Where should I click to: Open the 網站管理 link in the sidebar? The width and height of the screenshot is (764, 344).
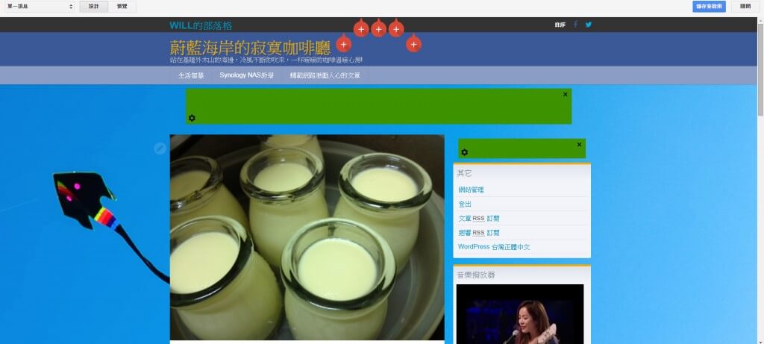(471, 190)
